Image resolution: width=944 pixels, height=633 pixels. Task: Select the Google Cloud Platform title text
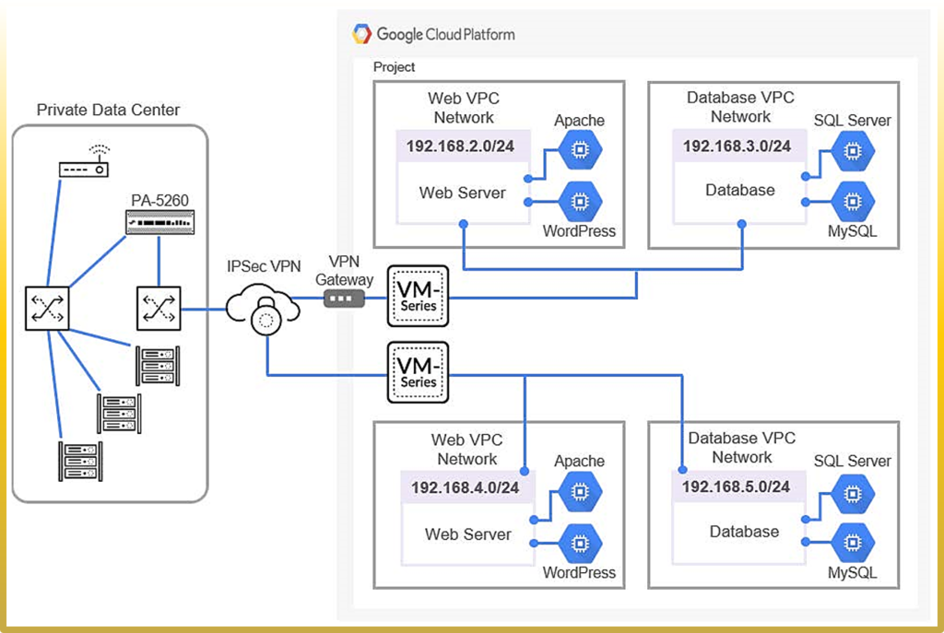445,34
